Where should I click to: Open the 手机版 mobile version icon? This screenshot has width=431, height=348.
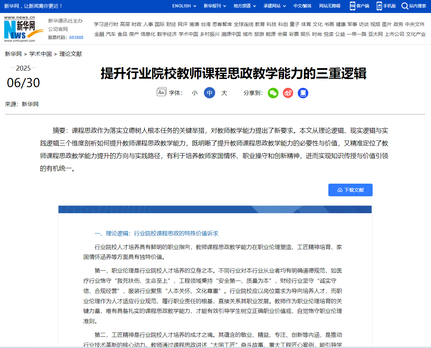click(x=379, y=6)
